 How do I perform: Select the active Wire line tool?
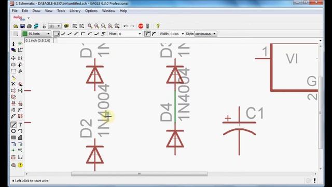click(x=13, y=125)
